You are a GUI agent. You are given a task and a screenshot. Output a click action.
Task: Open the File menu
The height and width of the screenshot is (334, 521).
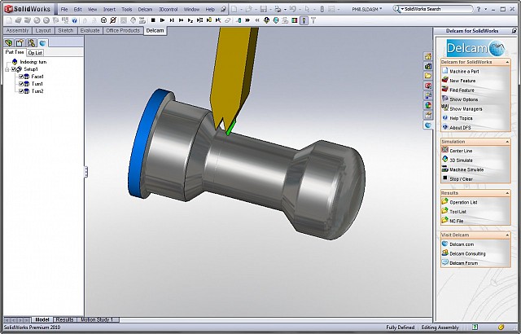click(64, 9)
